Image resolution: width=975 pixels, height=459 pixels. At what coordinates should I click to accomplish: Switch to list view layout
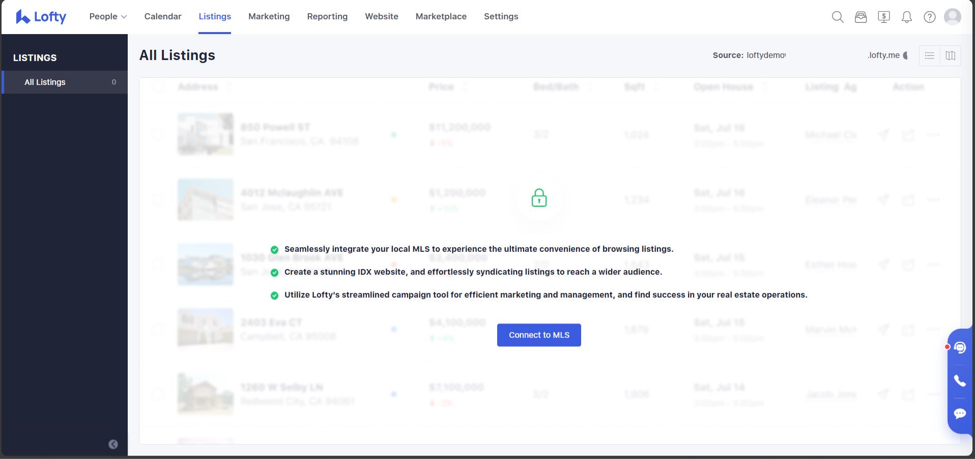tap(930, 55)
